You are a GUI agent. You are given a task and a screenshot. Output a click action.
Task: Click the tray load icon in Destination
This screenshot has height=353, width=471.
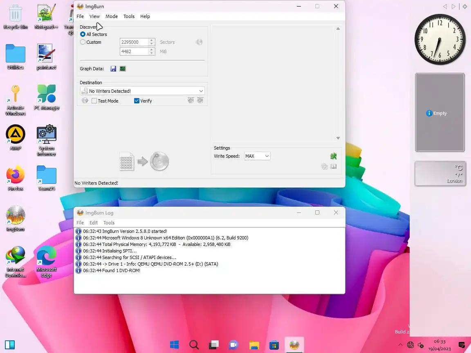click(200, 100)
